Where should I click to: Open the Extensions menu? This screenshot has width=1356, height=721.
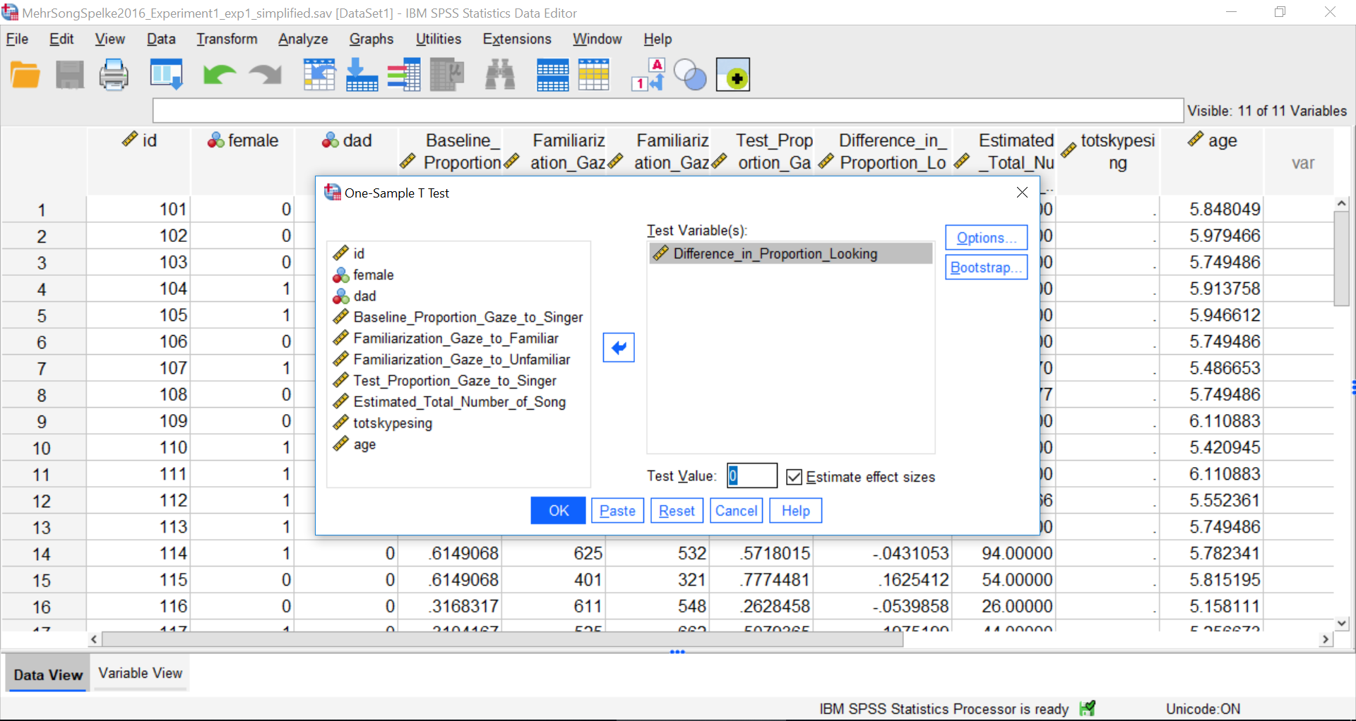pyautogui.click(x=517, y=39)
